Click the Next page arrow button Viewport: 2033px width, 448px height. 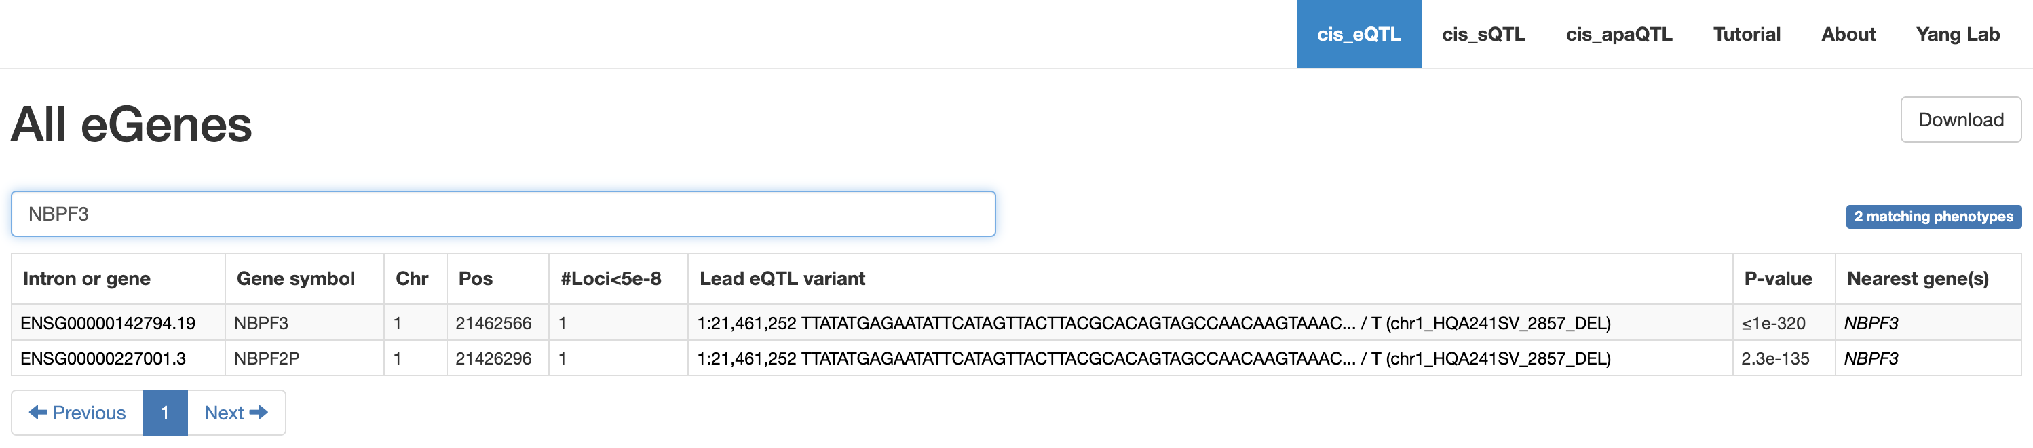click(236, 413)
